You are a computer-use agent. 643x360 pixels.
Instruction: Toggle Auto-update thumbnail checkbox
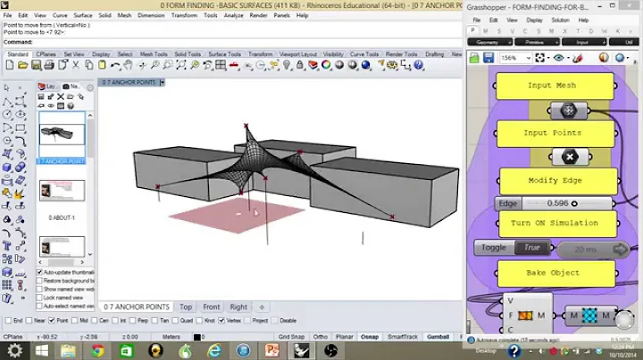point(40,272)
